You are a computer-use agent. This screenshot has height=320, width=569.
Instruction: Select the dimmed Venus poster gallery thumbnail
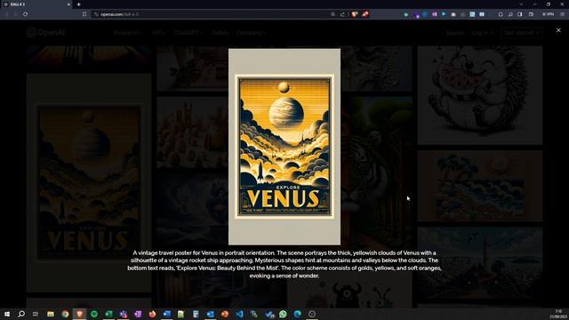(x=89, y=182)
